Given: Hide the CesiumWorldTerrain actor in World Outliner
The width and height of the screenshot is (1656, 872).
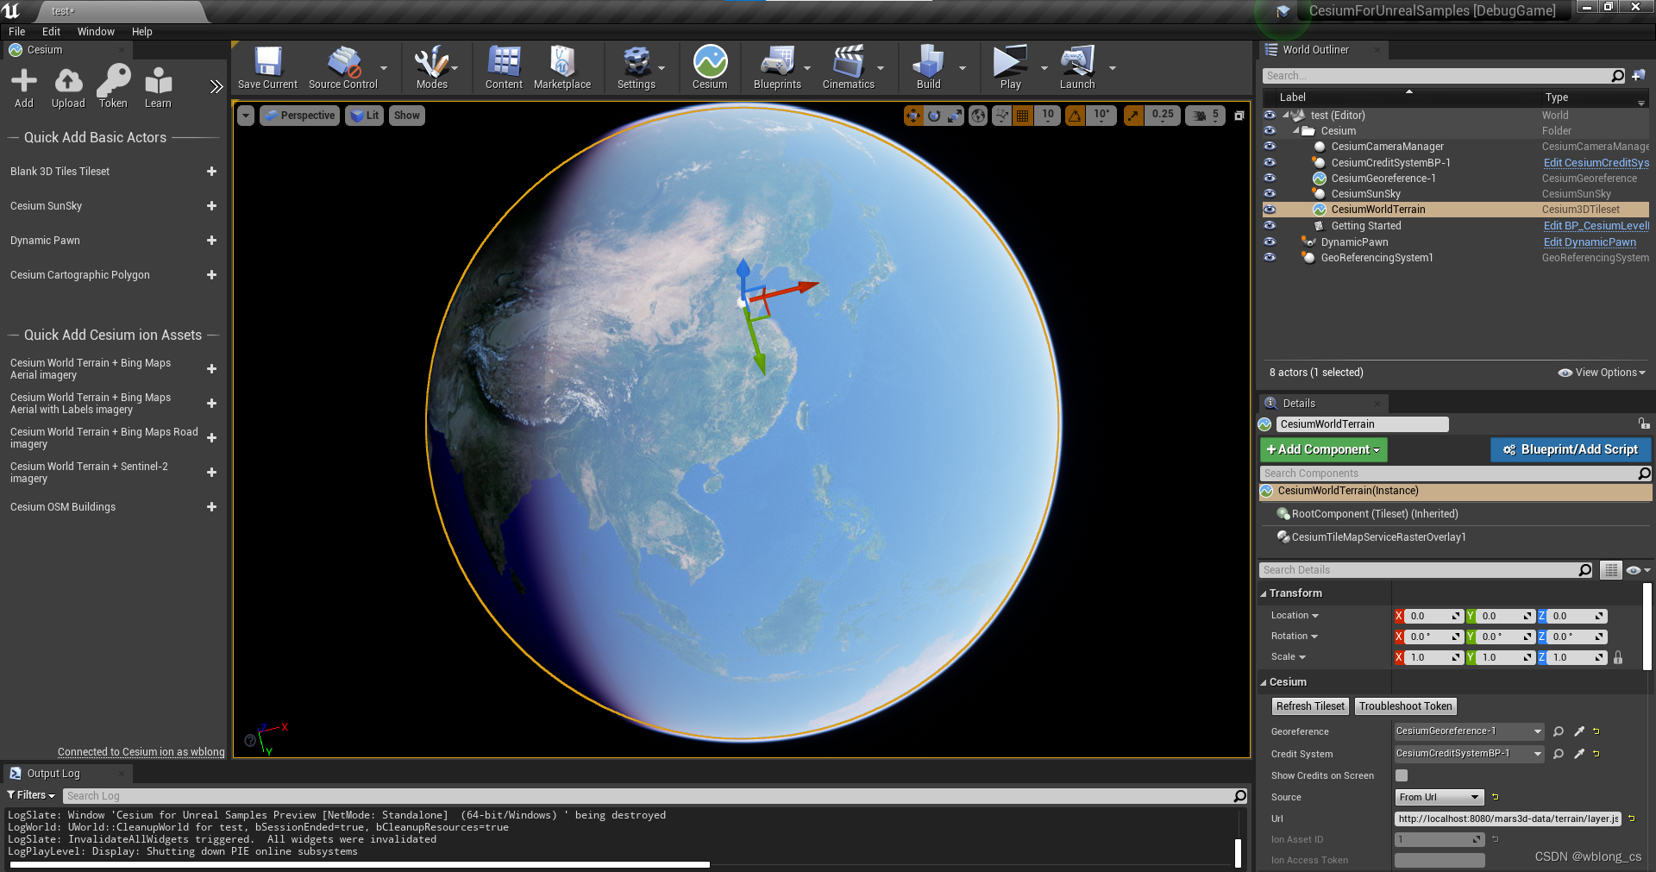Looking at the screenshot, I should coord(1270,210).
